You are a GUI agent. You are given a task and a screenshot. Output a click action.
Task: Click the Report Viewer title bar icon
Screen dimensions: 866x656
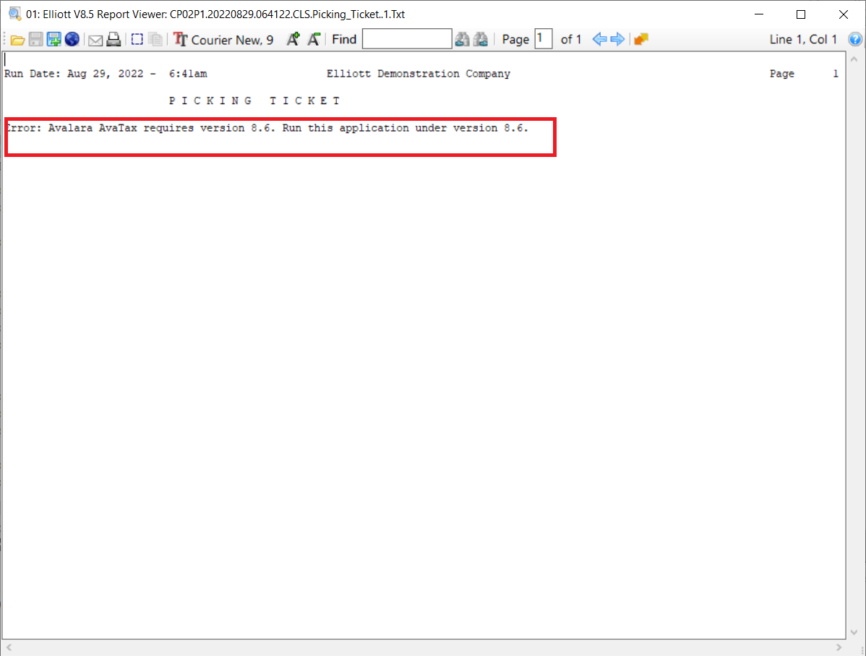pos(15,14)
